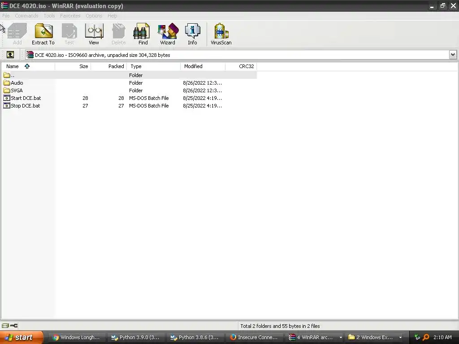This screenshot has height=344, width=459.
Task: Switch to Insecure Connection Firefox taskbar item
Action: pyautogui.click(x=254, y=337)
